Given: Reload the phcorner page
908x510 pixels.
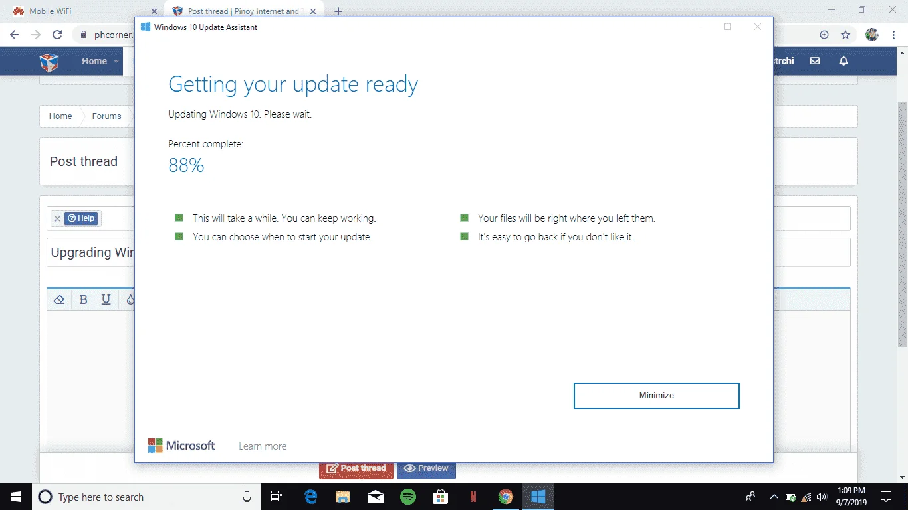Looking at the screenshot, I should (57, 35).
